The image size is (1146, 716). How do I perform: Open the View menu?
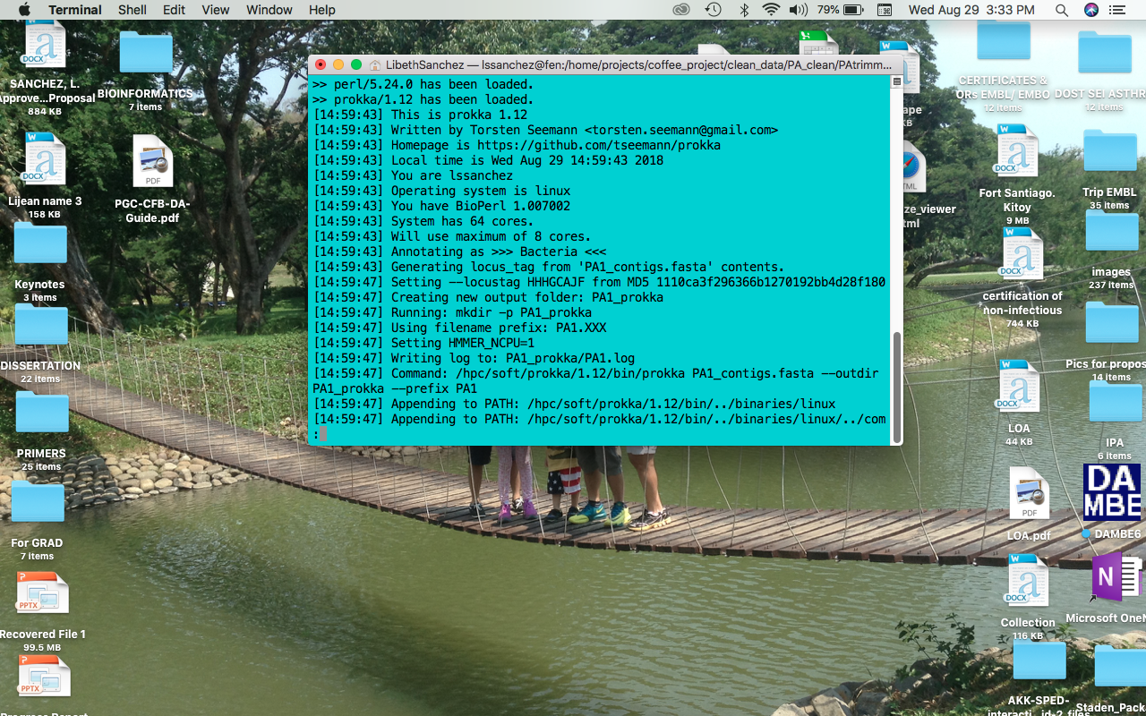pos(216,10)
